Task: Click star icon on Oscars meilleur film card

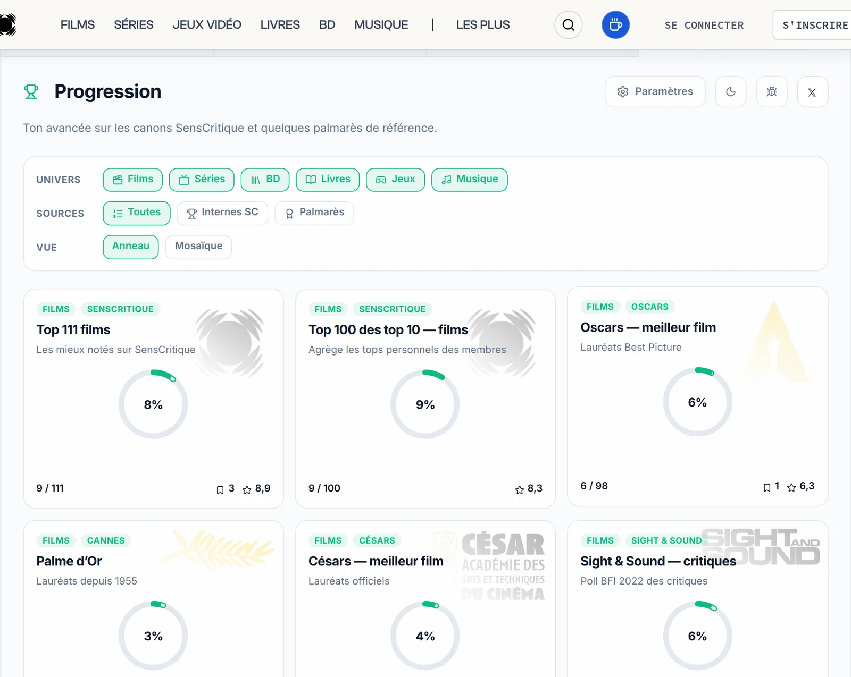Action: (791, 487)
